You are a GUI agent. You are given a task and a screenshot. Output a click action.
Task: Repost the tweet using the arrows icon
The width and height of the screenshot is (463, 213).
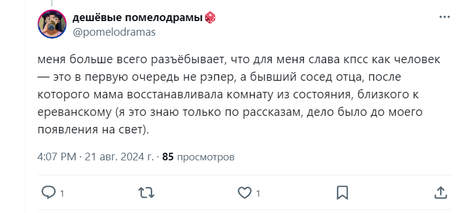pyautogui.click(x=146, y=193)
